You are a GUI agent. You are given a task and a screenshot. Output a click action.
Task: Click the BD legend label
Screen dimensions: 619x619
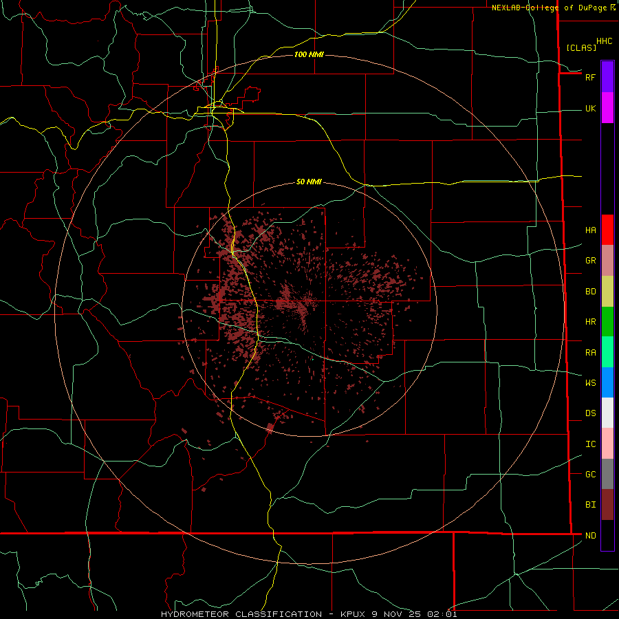(x=590, y=292)
